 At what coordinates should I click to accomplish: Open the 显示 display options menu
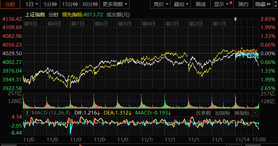click(221, 4)
